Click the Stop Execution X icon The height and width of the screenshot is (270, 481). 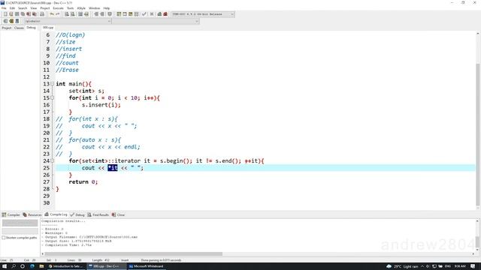pos(152,14)
